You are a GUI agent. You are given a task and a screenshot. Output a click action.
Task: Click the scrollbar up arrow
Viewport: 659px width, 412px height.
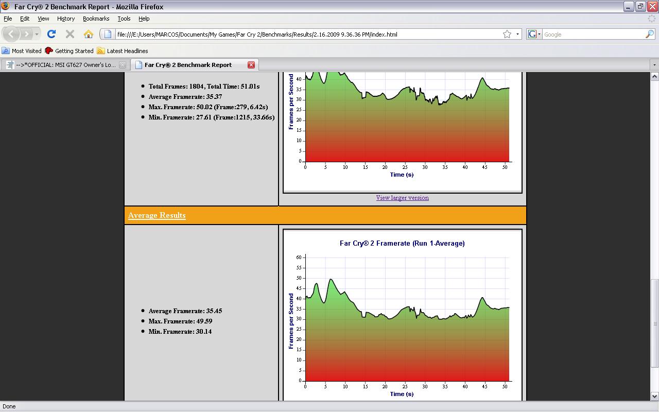pyautogui.click(x=655, y=77)
